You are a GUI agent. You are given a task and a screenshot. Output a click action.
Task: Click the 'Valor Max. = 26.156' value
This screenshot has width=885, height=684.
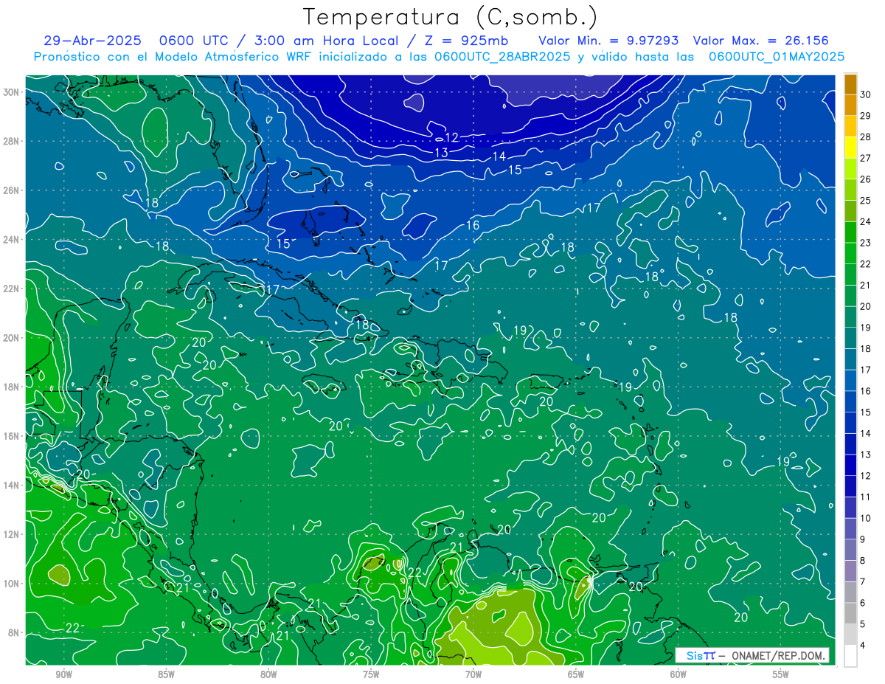(760, 41)
